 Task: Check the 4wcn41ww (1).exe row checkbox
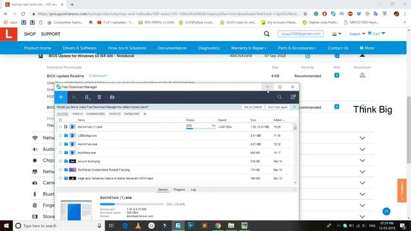point(60,127)
